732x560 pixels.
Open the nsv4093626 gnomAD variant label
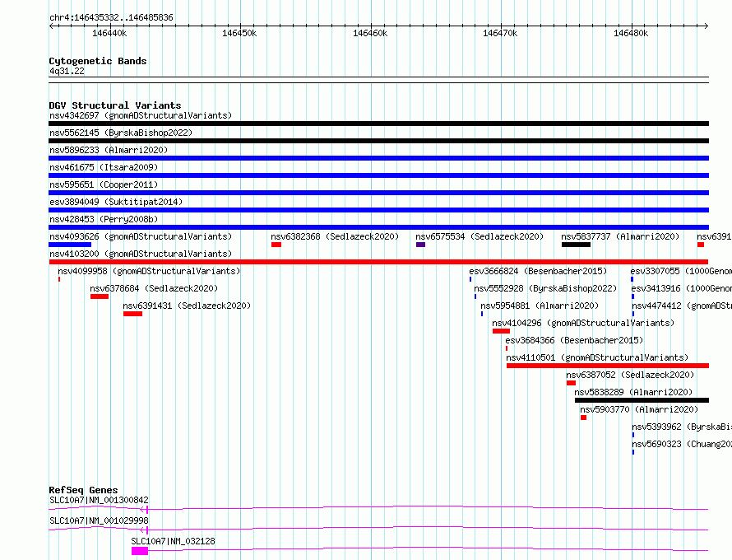(141, 236)
